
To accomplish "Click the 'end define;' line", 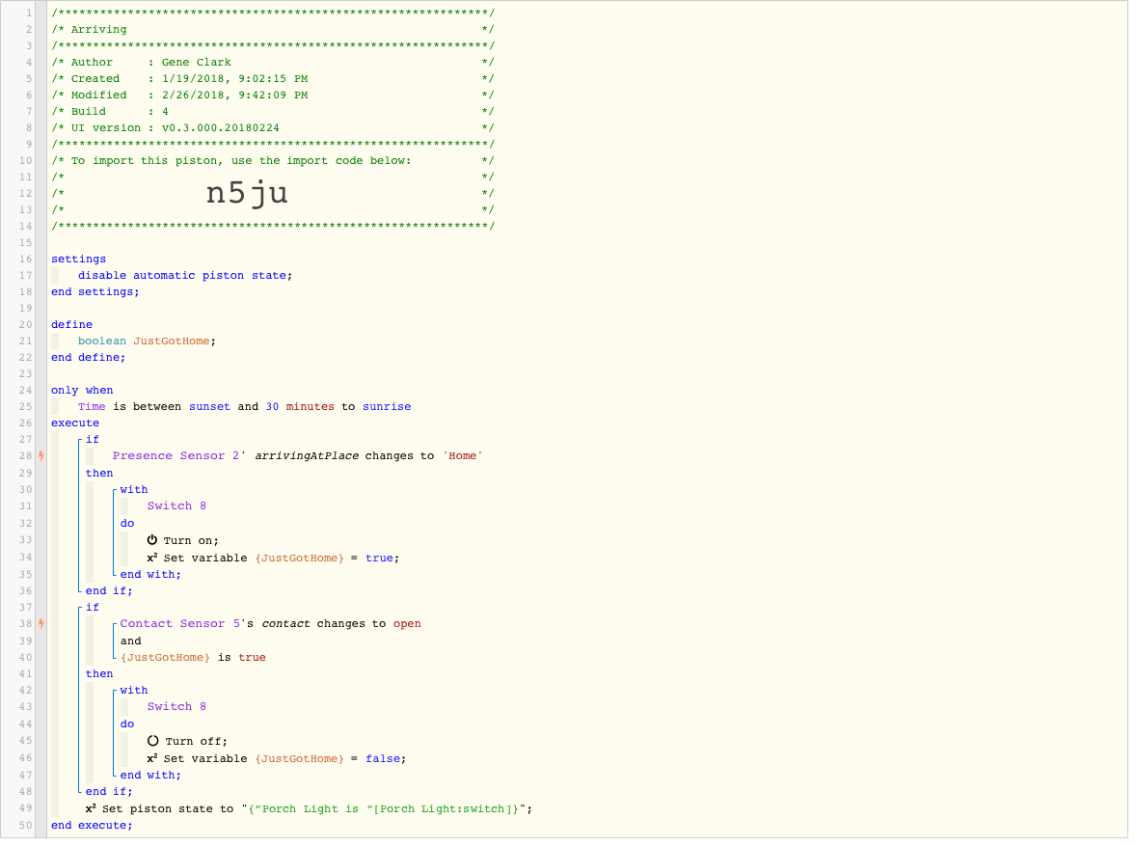I will tap(89, 357).
